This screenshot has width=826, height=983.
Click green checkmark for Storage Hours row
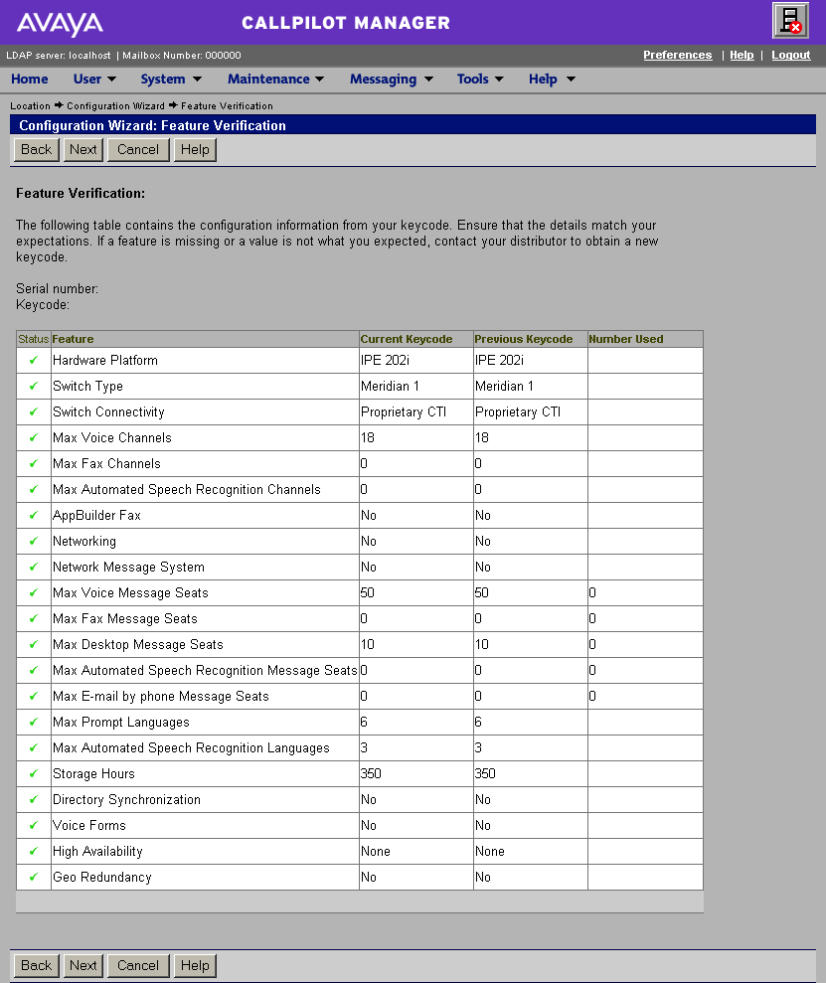click(33, 773)
